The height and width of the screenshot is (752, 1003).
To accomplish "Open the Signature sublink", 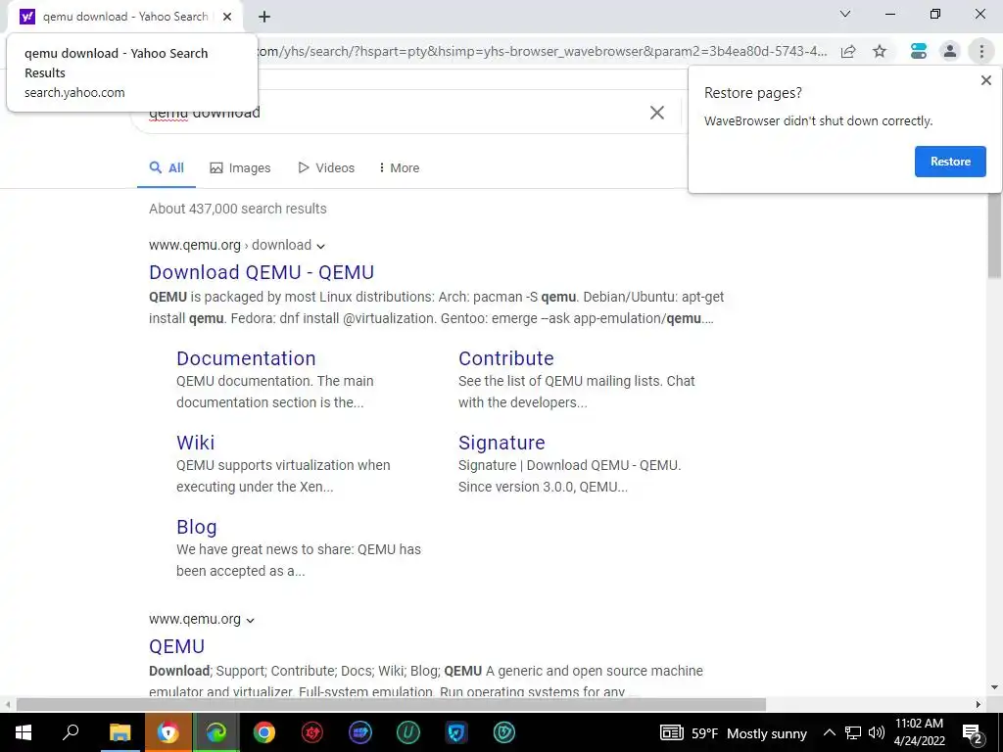I will 501,443.
